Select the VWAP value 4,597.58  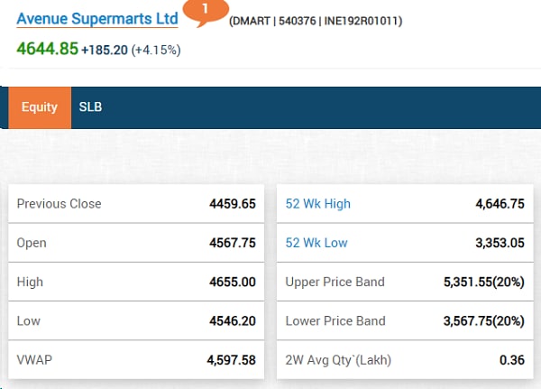(x=231, y=360)
